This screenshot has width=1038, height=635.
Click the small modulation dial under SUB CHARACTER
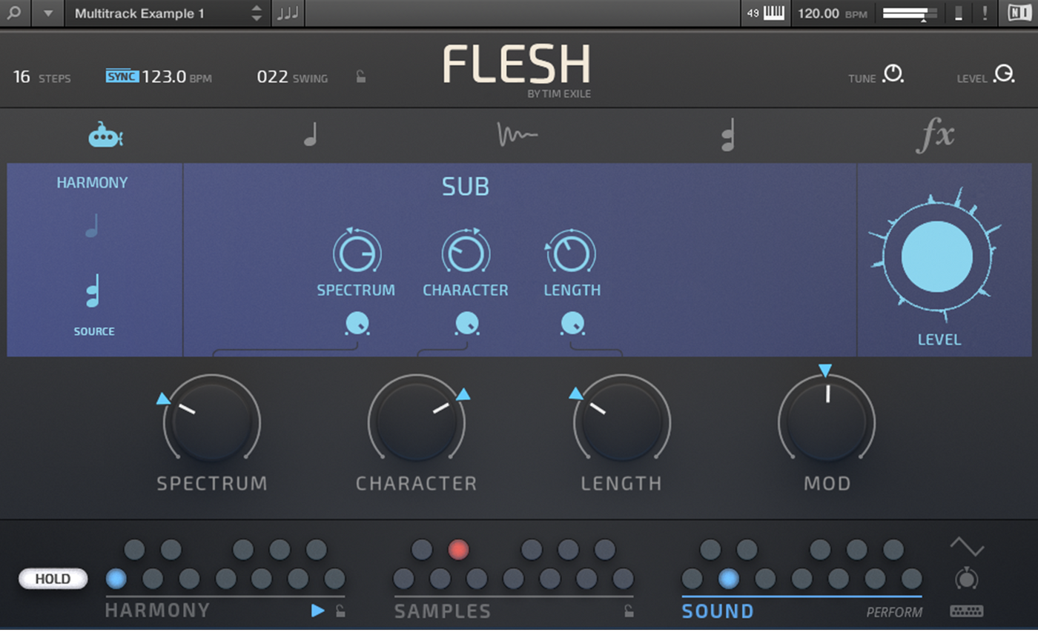466,324
